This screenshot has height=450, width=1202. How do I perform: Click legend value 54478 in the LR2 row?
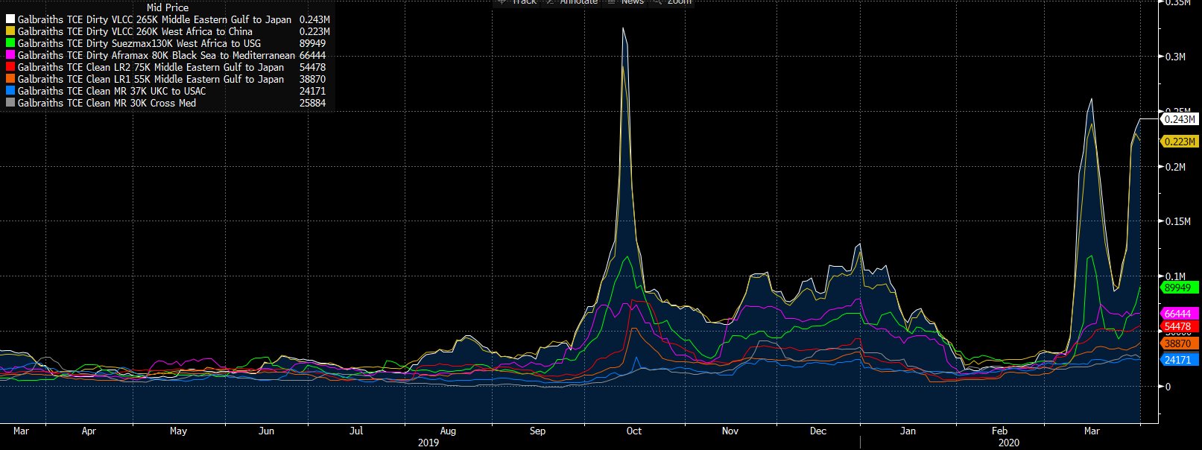click(312, 68)
